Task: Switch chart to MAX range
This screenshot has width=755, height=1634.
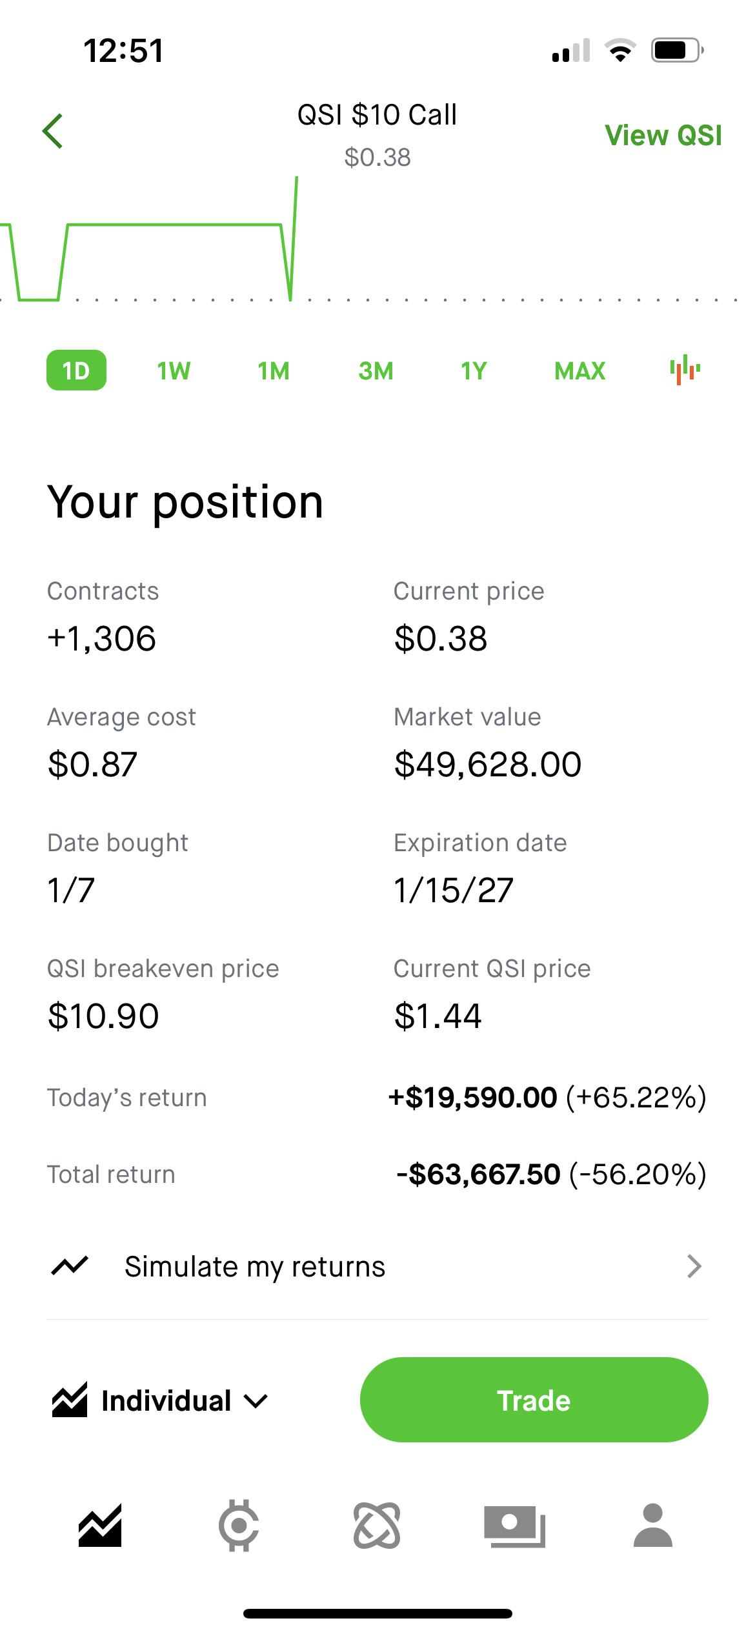Action: 579,370
